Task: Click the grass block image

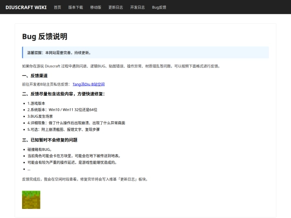Action: coord(31,200)
